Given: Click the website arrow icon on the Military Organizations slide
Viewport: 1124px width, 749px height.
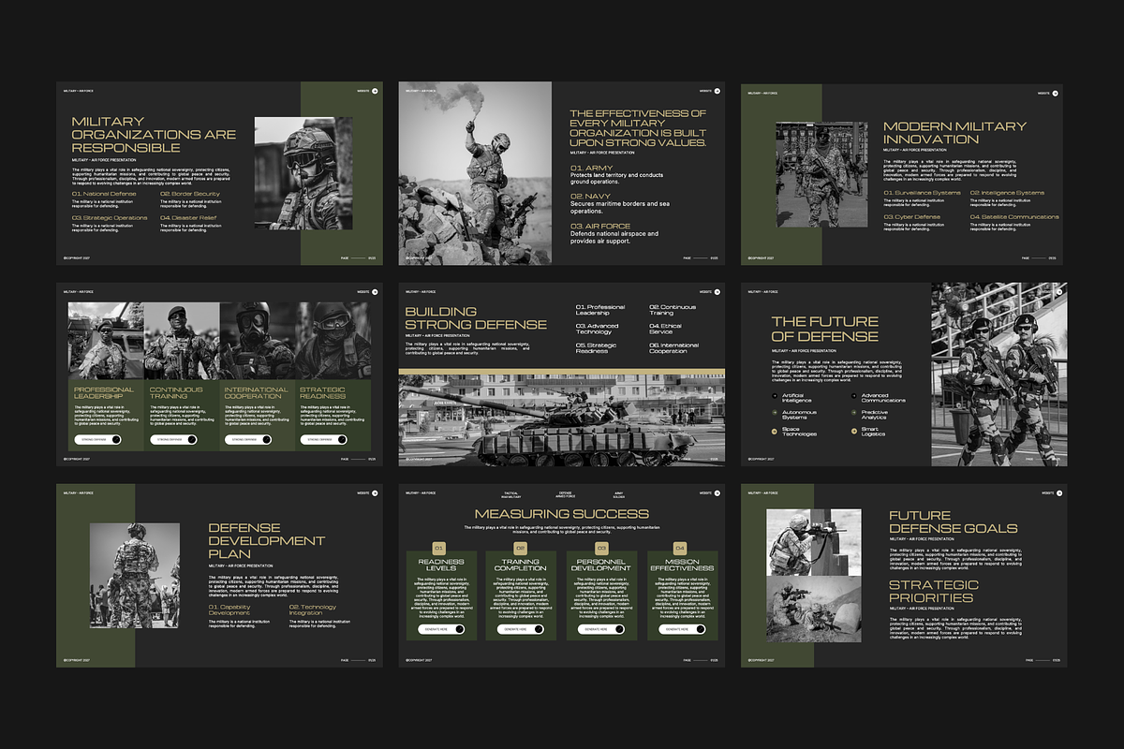Looking at the screenshot, I should (x=376, y=92).
